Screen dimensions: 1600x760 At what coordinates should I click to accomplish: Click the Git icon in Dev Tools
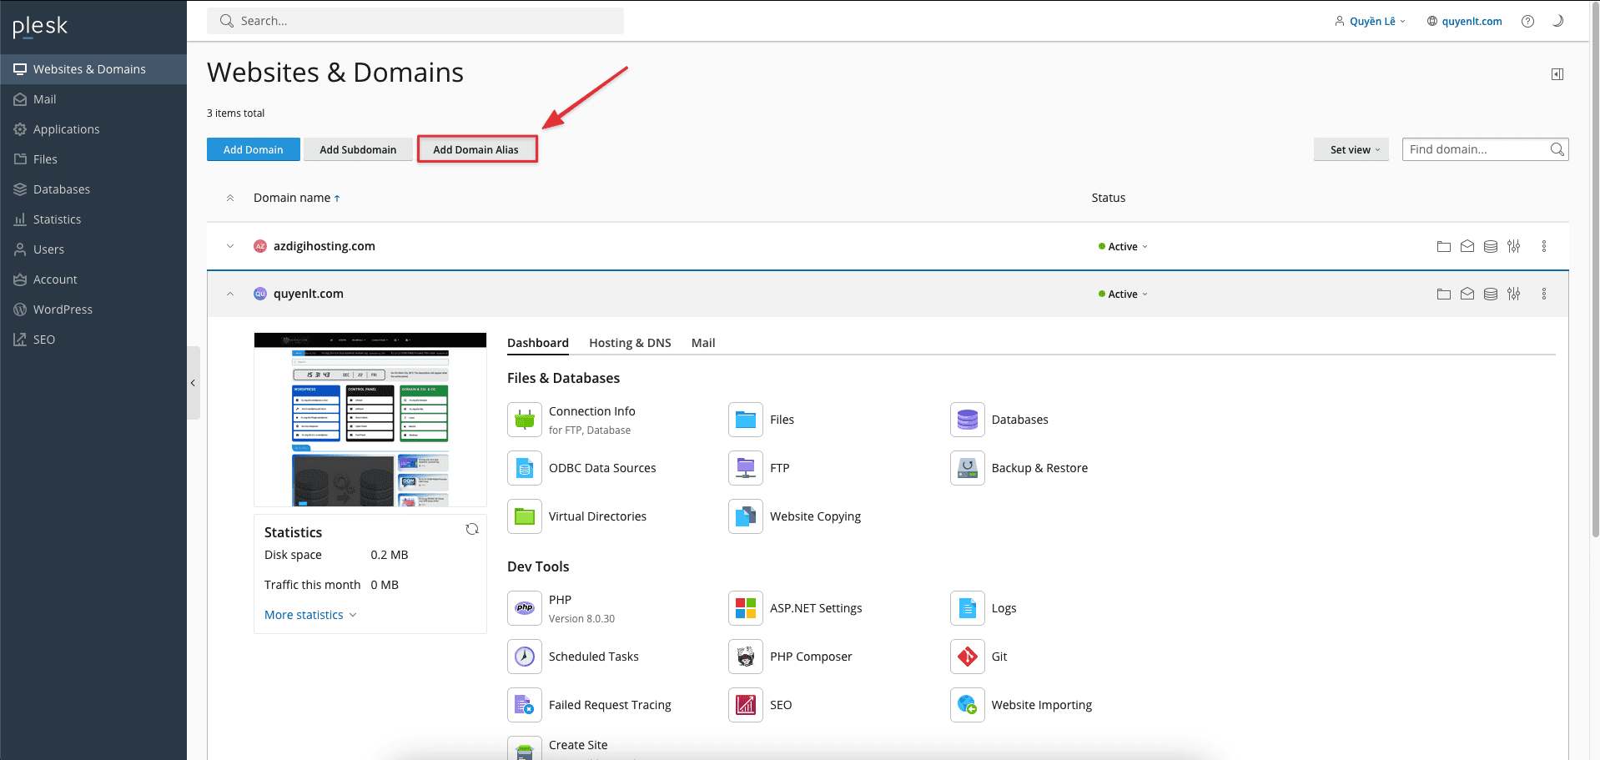point(967,657)
